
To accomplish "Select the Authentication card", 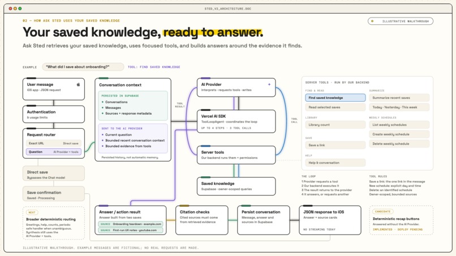I will click(54, 114).
